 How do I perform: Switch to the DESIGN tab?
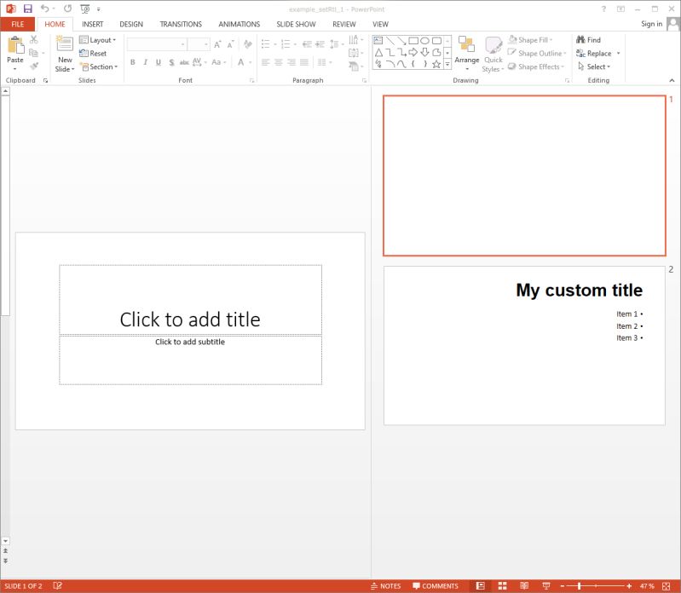pos(131,25)
